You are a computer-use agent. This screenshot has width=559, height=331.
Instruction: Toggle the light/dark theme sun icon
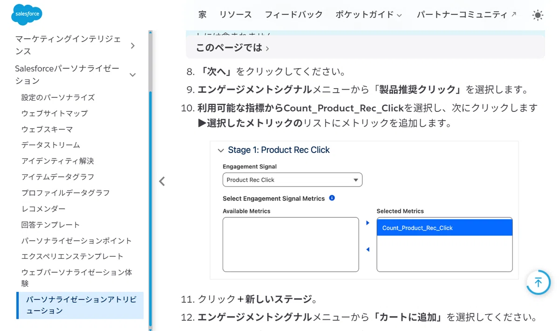click(x=538, y=15)
